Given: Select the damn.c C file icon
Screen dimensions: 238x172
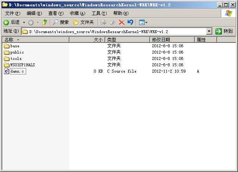Looking at the screenshot, I should 6,71.
